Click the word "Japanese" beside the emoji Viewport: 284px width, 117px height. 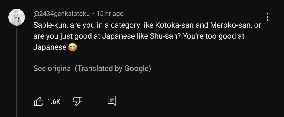click(x=50, y=47)
